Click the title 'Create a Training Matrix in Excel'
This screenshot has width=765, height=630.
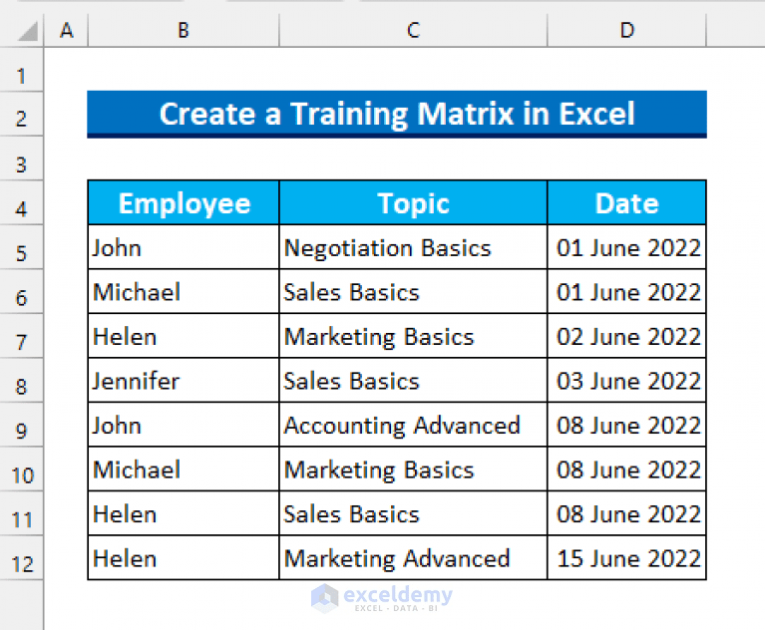(397, 114)
